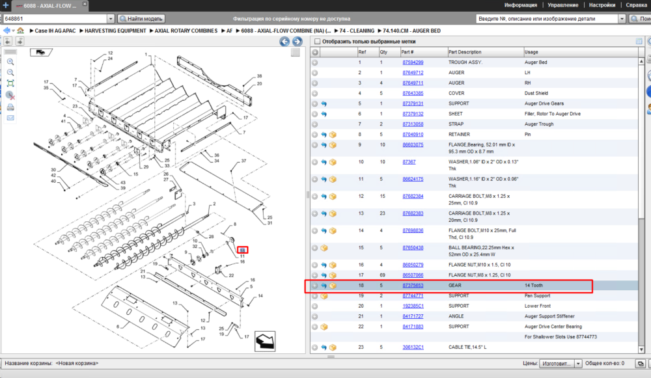Print the auger bed diagram
The height and width of the screenshot is (378, 651).
10,107
